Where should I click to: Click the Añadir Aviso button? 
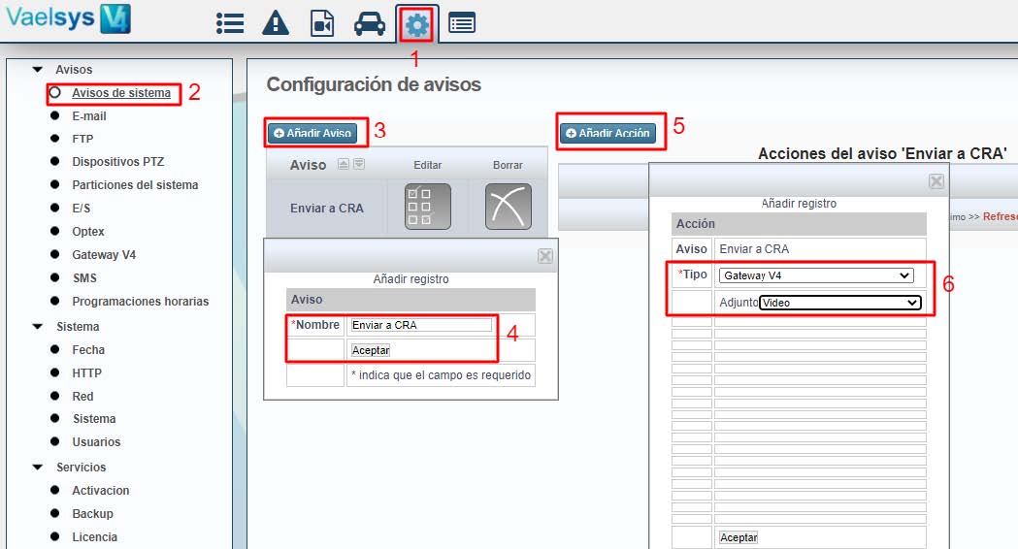coord(312,133)
